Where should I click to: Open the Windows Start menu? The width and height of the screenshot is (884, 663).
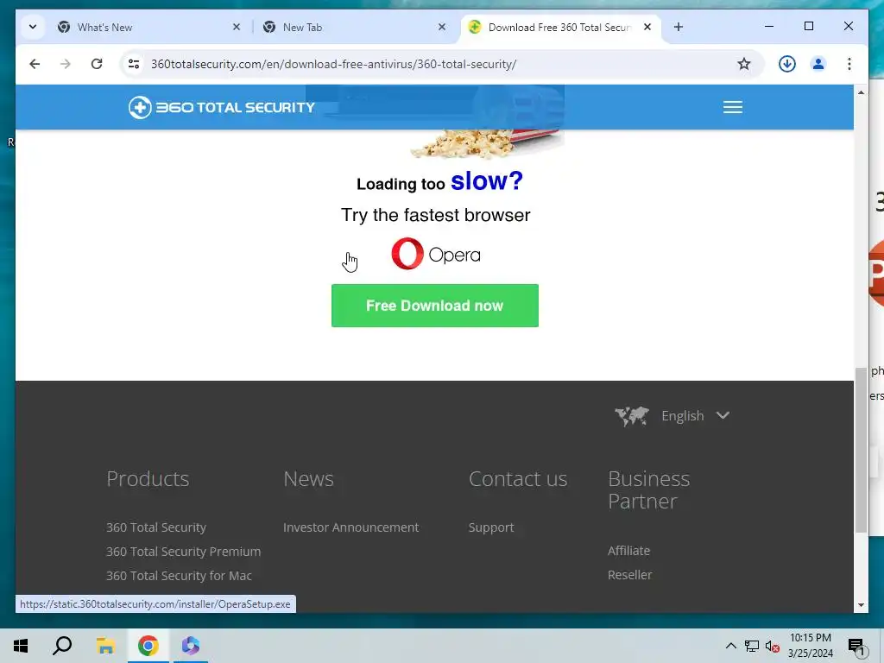(x=21, y=646)
